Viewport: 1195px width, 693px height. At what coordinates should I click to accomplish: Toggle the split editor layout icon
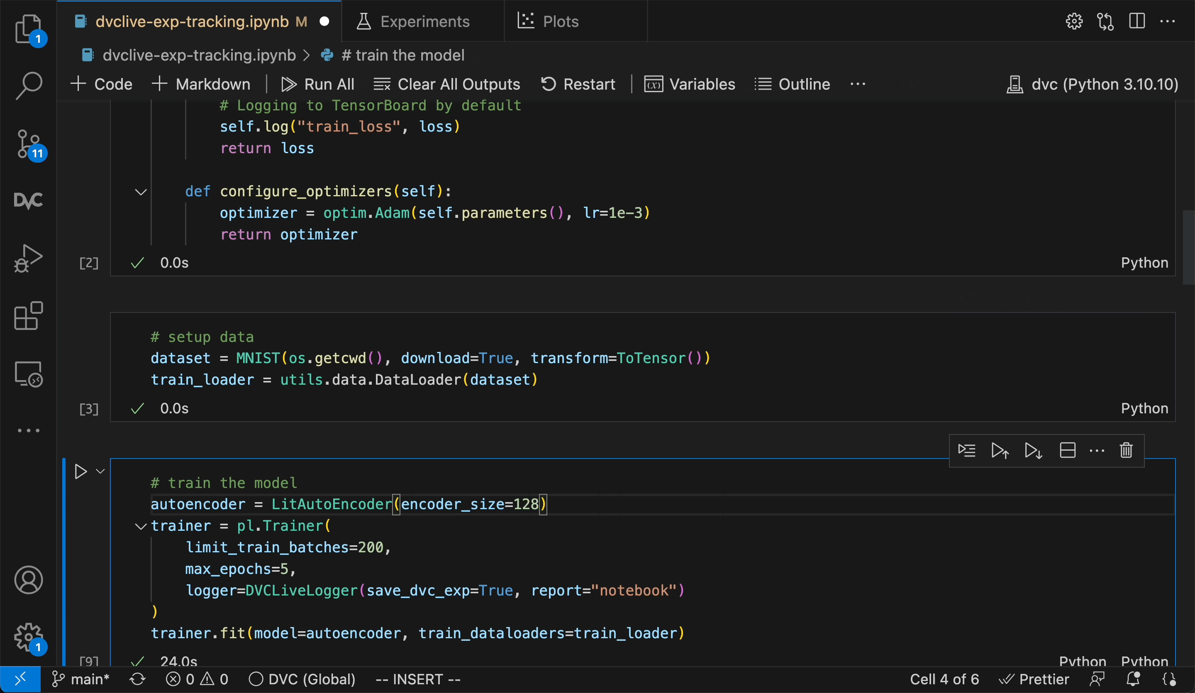[x=1136, y=21]
